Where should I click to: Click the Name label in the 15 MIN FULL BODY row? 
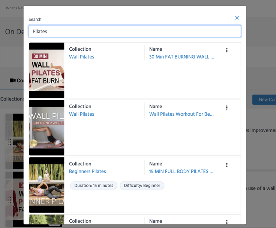point(156,164)
